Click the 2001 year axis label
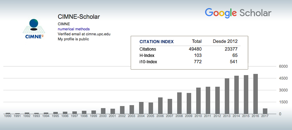The image size is (292, 130). pyautogui.click(x=113, y=116)
